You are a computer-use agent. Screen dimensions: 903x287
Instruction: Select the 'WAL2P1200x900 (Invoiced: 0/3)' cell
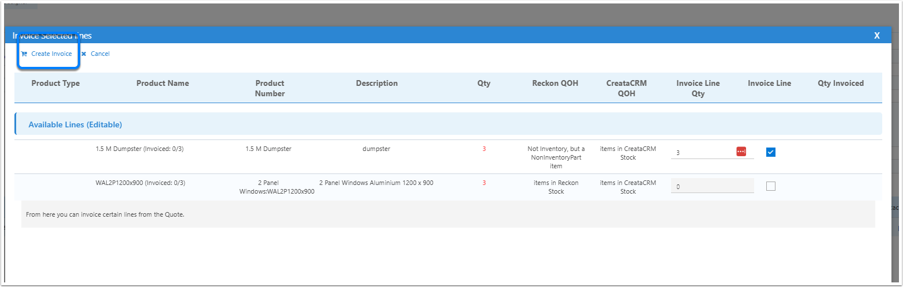click(140, 183)
